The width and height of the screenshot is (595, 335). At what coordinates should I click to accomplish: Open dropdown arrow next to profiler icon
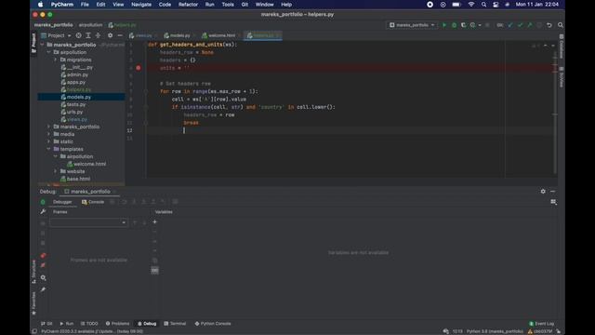click(480, 25)
